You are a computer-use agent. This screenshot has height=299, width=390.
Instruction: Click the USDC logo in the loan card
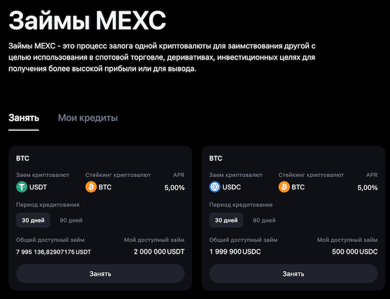point(215,187)
